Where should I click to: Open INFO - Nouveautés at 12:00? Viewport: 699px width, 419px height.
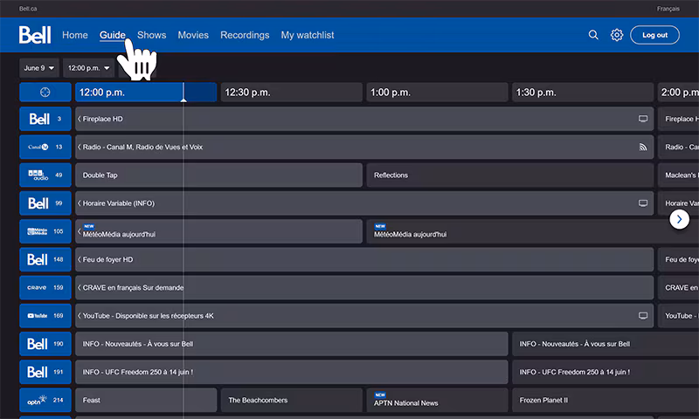(x=292, y=344)
